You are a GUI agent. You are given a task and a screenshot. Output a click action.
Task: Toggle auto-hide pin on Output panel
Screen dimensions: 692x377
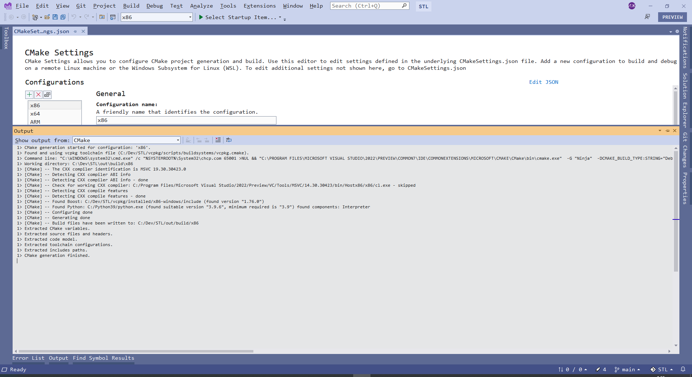(667, 131)
